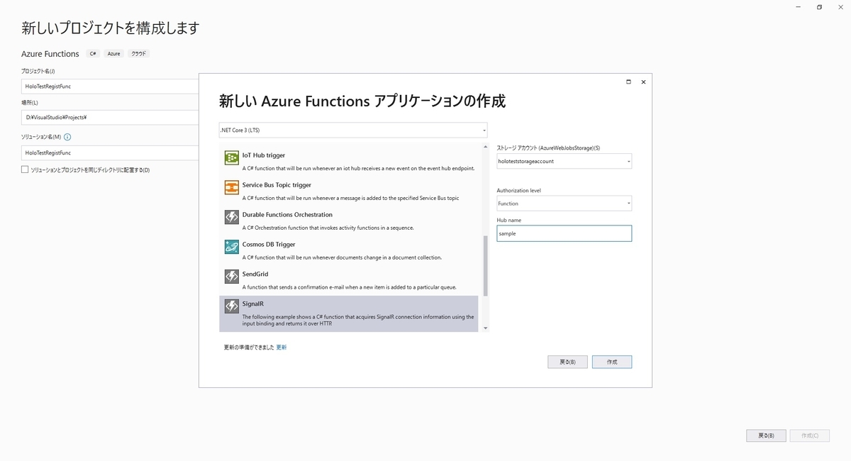
Task: Click the Durable Functions Orchestration icon
Action: (231, 217)
